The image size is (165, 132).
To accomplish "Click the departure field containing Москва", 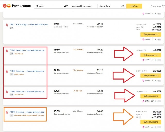I will [x=48, y=6].
